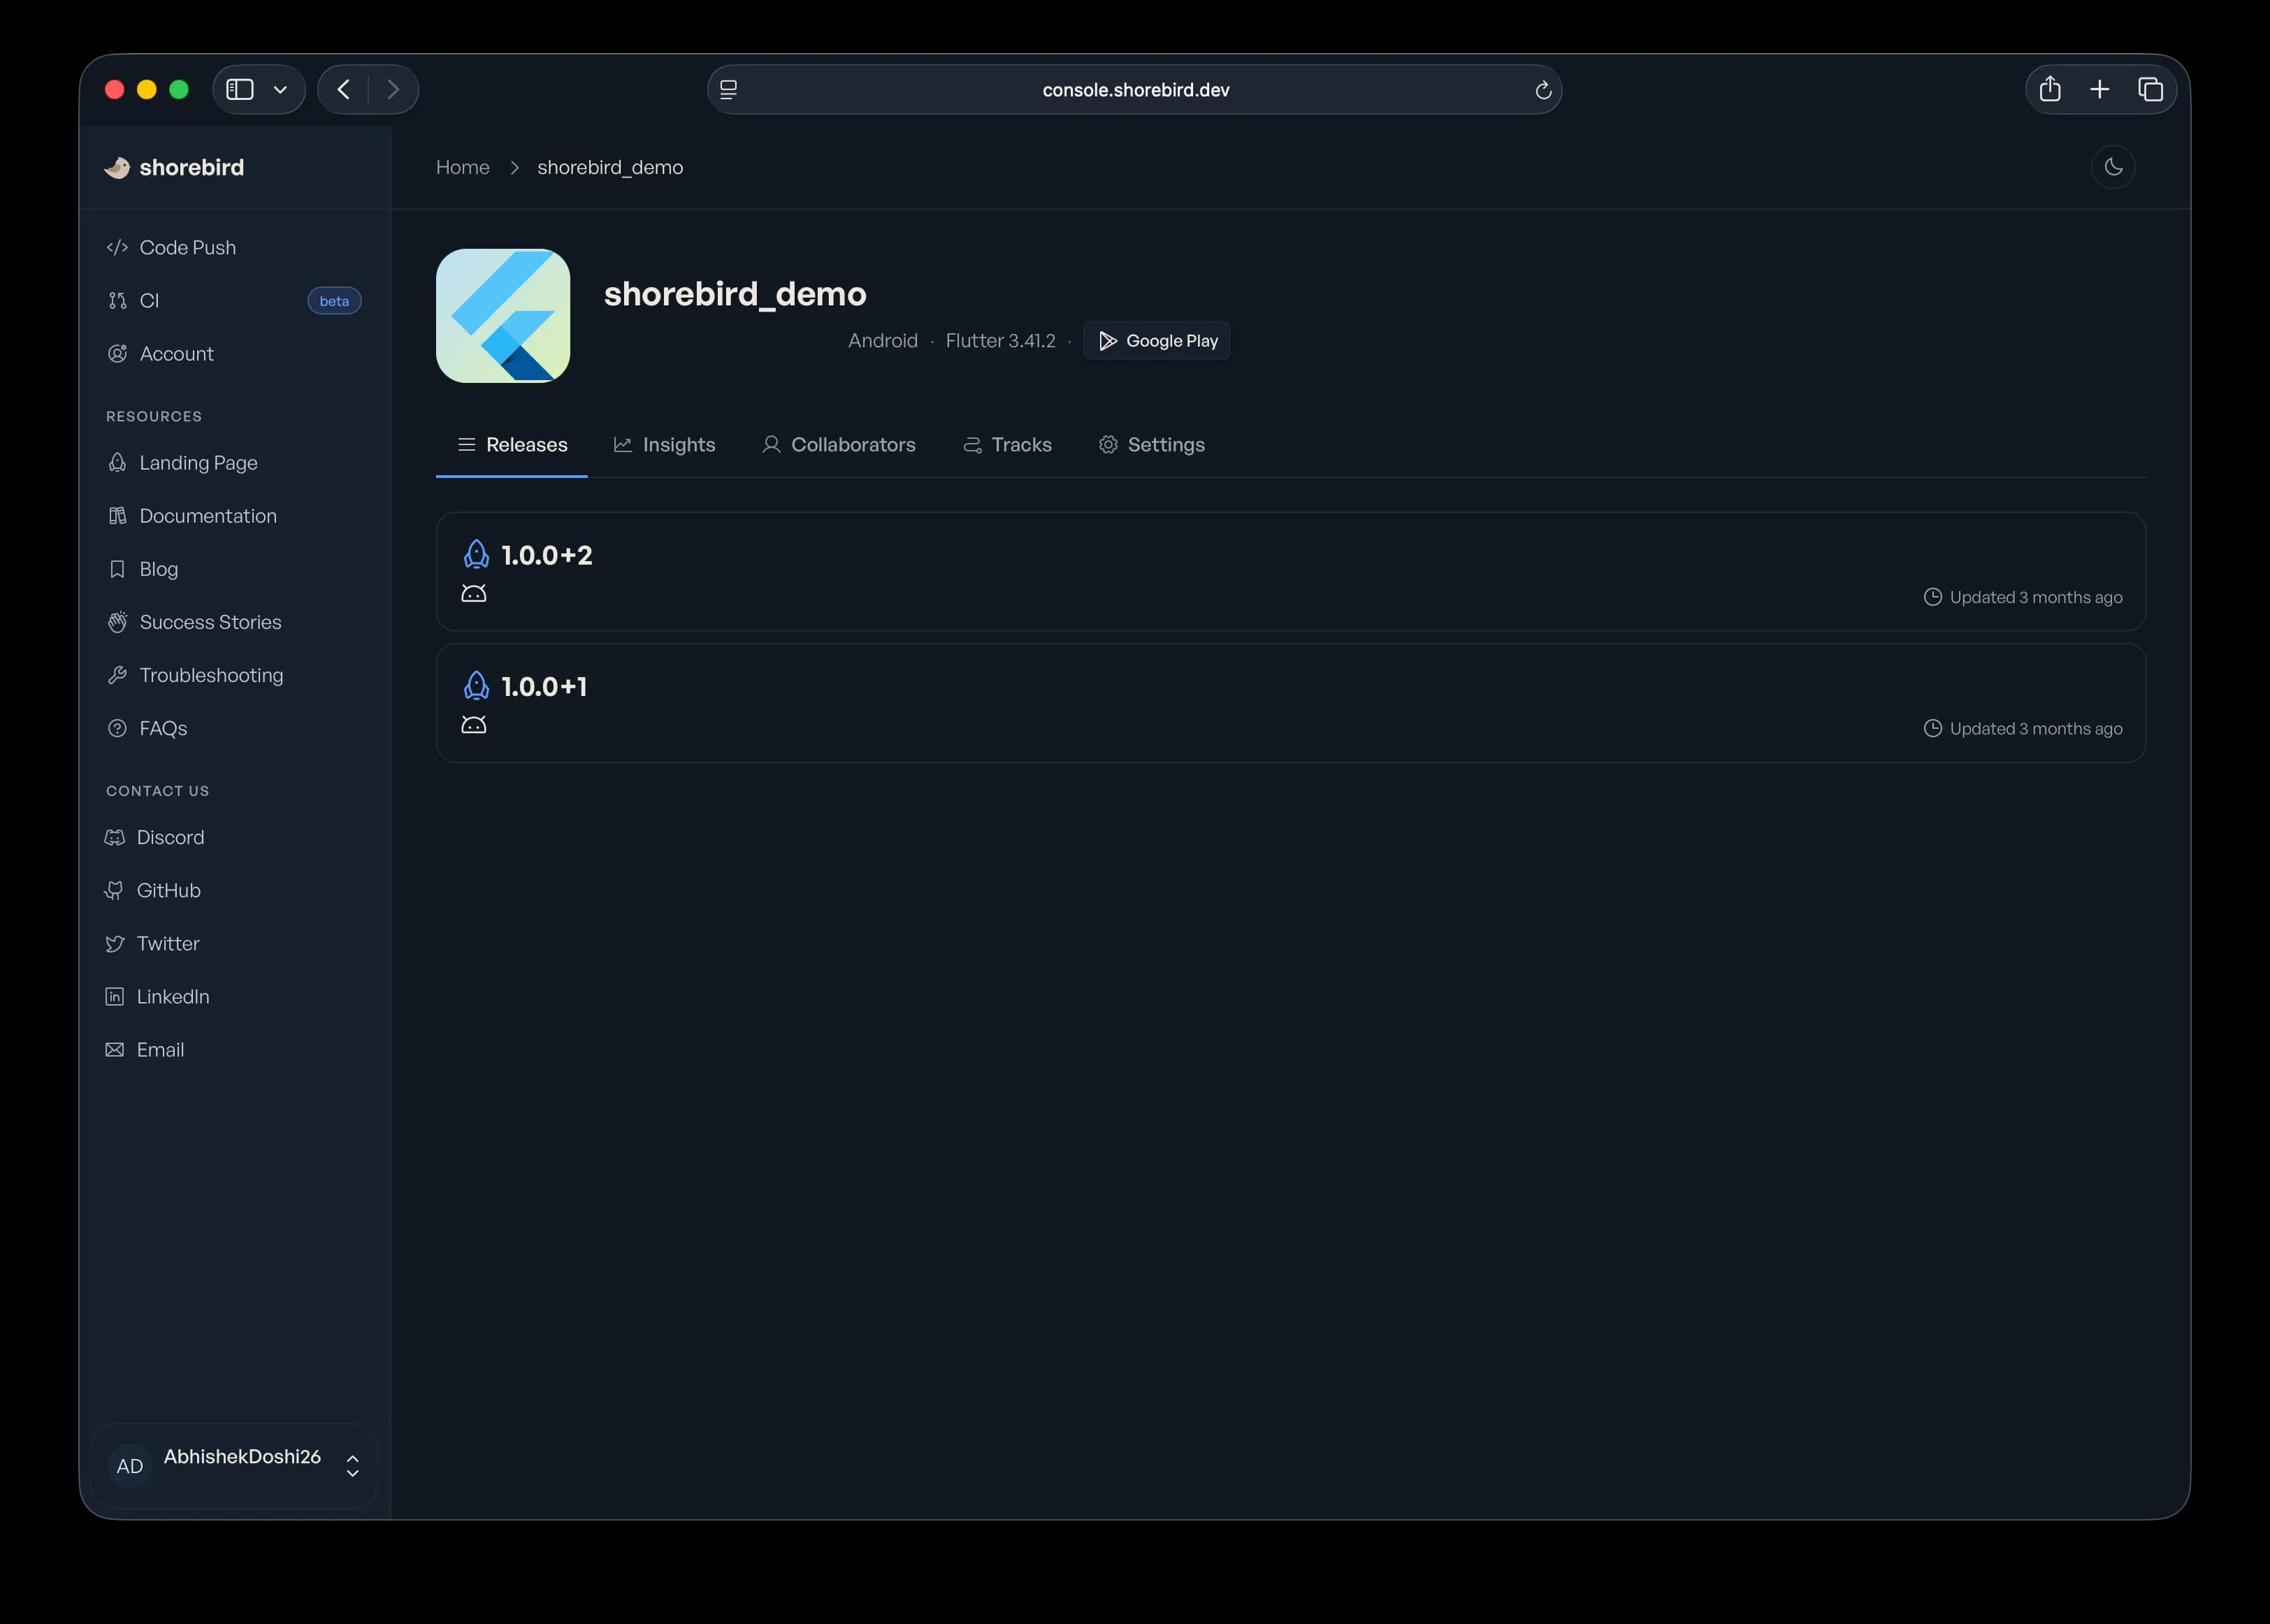The image size is (2270, 1624).
Task: Click the FAQs question mark icon
Action: (x=117, y=727)
